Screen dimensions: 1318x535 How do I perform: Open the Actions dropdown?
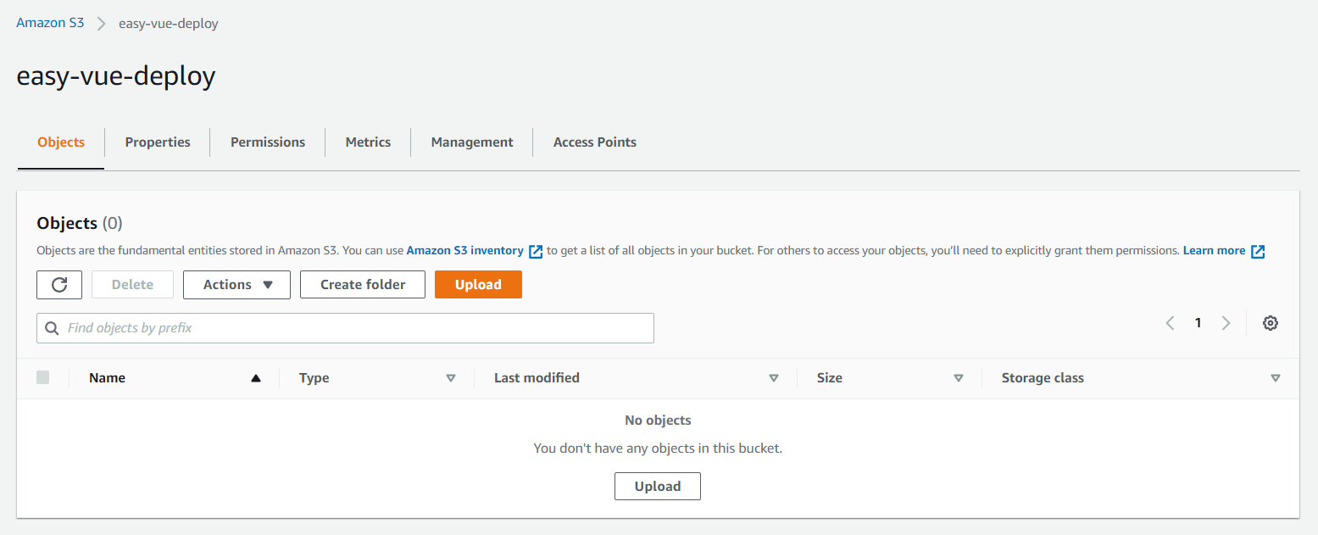tap(236, 284)
